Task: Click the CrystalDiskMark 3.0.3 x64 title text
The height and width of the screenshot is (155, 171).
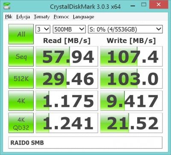Action: [x=85, y=7]
